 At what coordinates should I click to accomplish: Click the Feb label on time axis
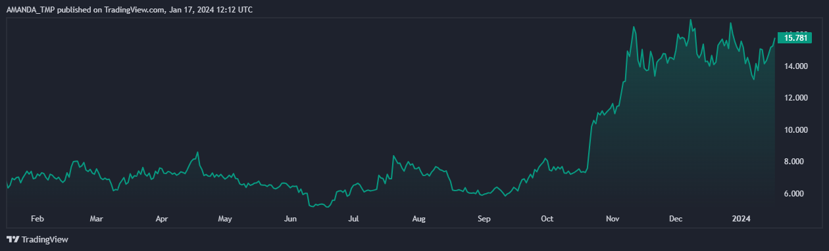[x=38, y=218]
